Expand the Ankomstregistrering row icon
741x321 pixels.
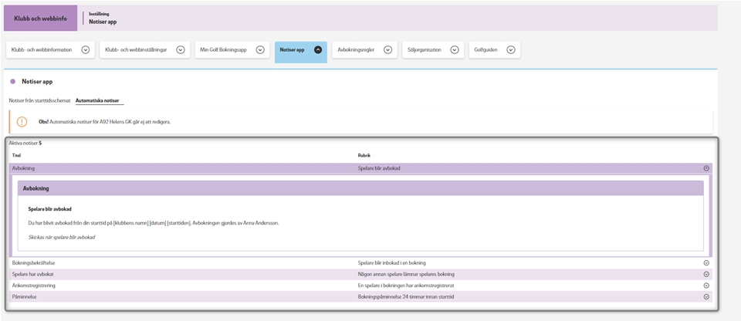(x=706, y=286)
